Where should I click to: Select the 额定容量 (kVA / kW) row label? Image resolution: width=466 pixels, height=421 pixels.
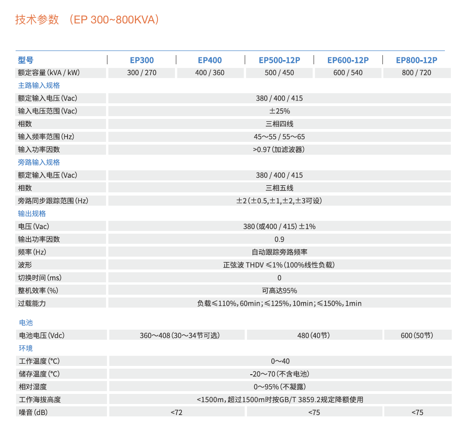tap(49, 73)
